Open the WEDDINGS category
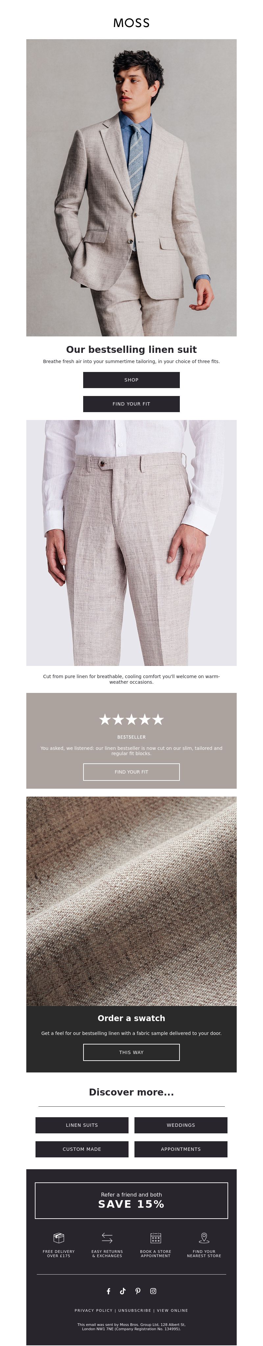 [x=181, y=1125]
